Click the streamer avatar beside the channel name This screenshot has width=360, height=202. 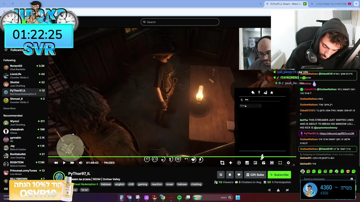(59, 177)
